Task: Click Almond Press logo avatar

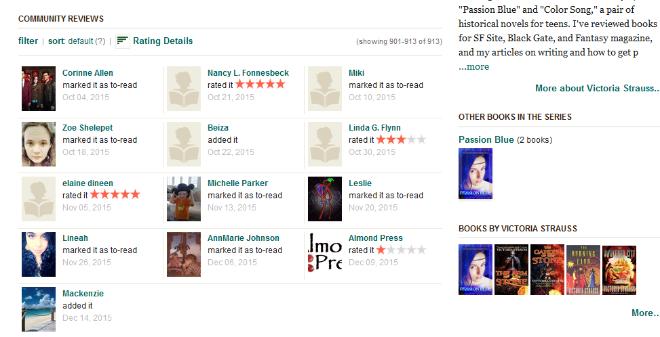Action: pyautogui.click(x=325, y=254)
